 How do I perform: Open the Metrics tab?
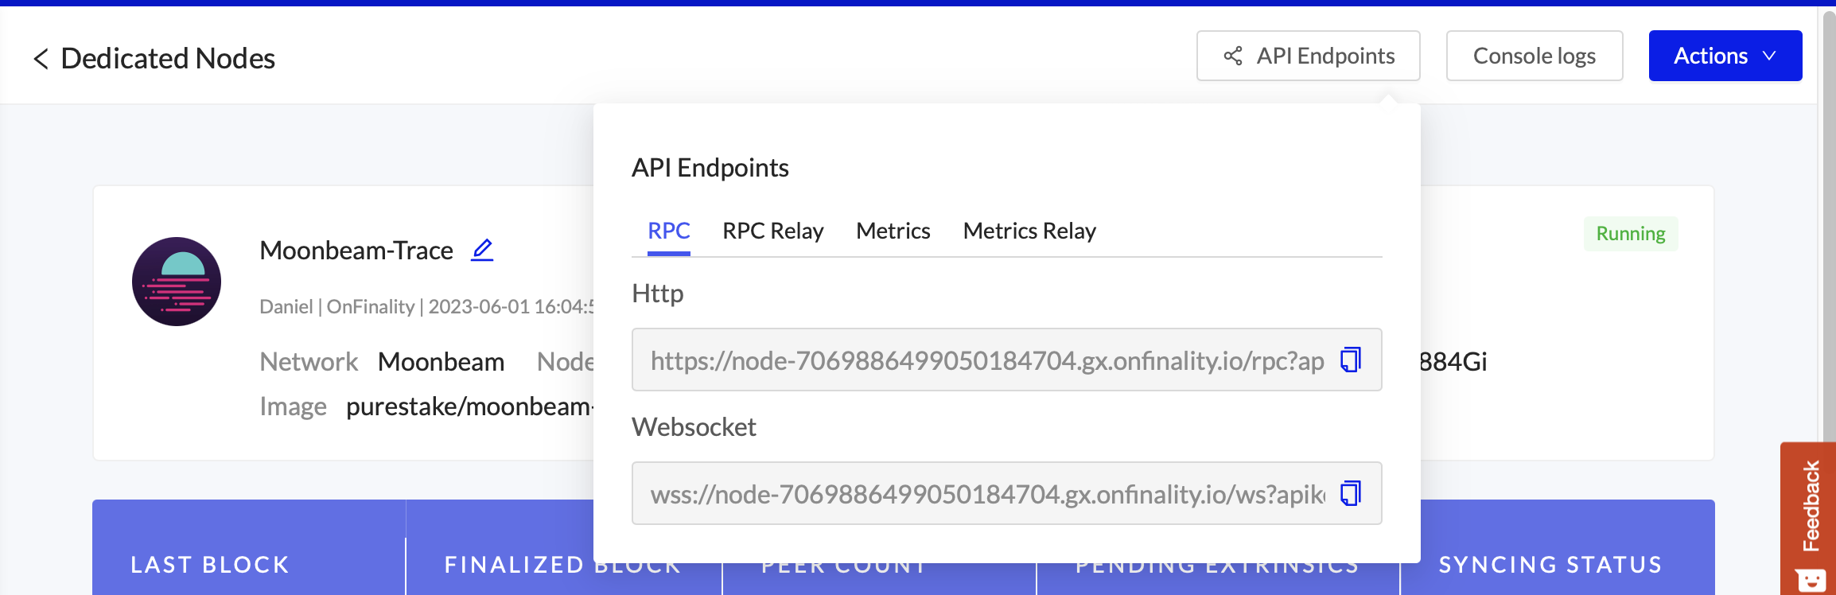pyautogui.click(x=893, y=231)
